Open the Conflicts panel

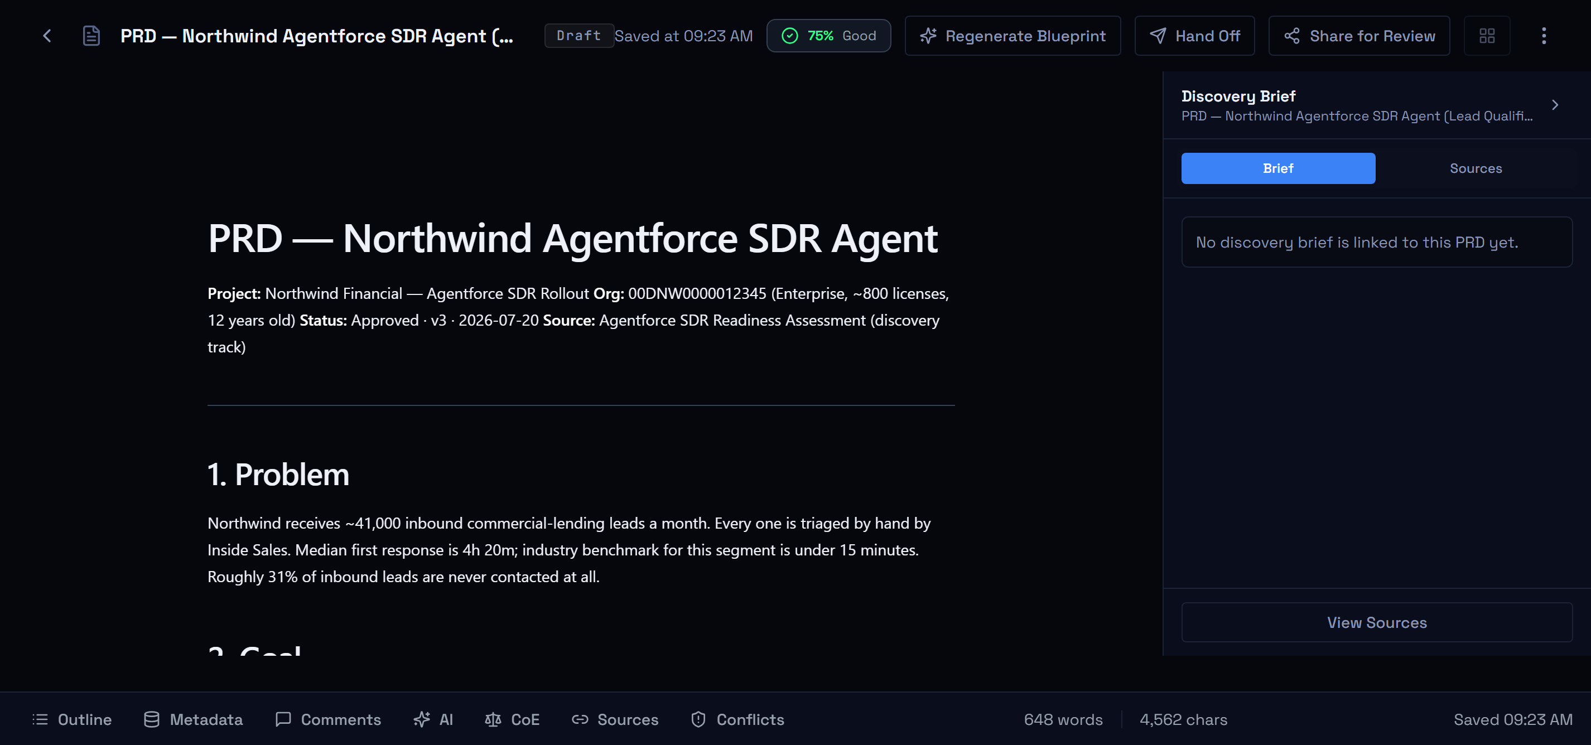(x=737, y=720)
